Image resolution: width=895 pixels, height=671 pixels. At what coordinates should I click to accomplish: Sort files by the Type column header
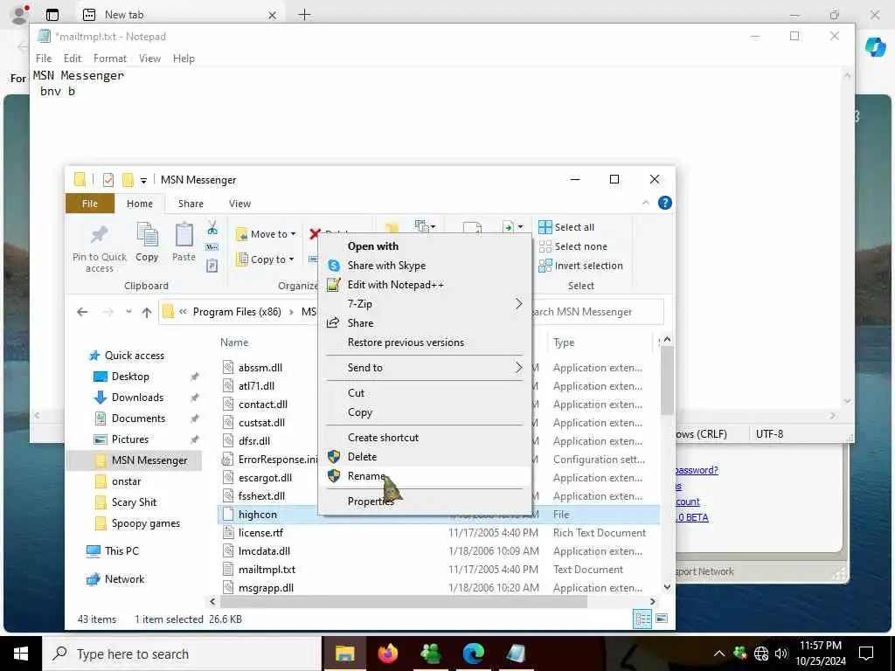point(564,342)
